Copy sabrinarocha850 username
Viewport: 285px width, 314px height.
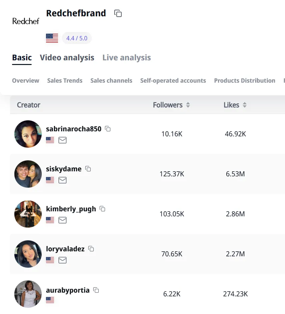click(108, 129)
